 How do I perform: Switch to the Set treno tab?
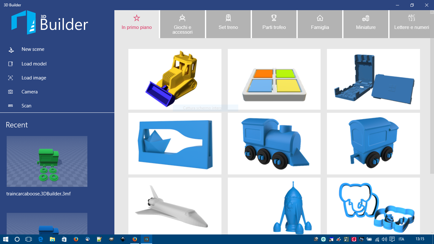pos(228,24)
